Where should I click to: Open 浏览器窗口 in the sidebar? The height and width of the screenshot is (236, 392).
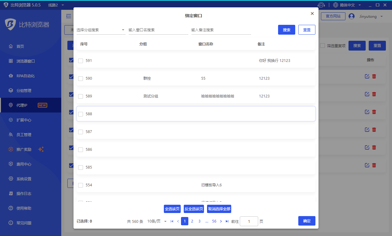tap(26, 61)
